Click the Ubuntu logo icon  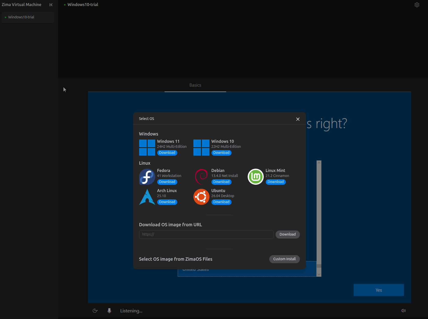click(201, 197)
